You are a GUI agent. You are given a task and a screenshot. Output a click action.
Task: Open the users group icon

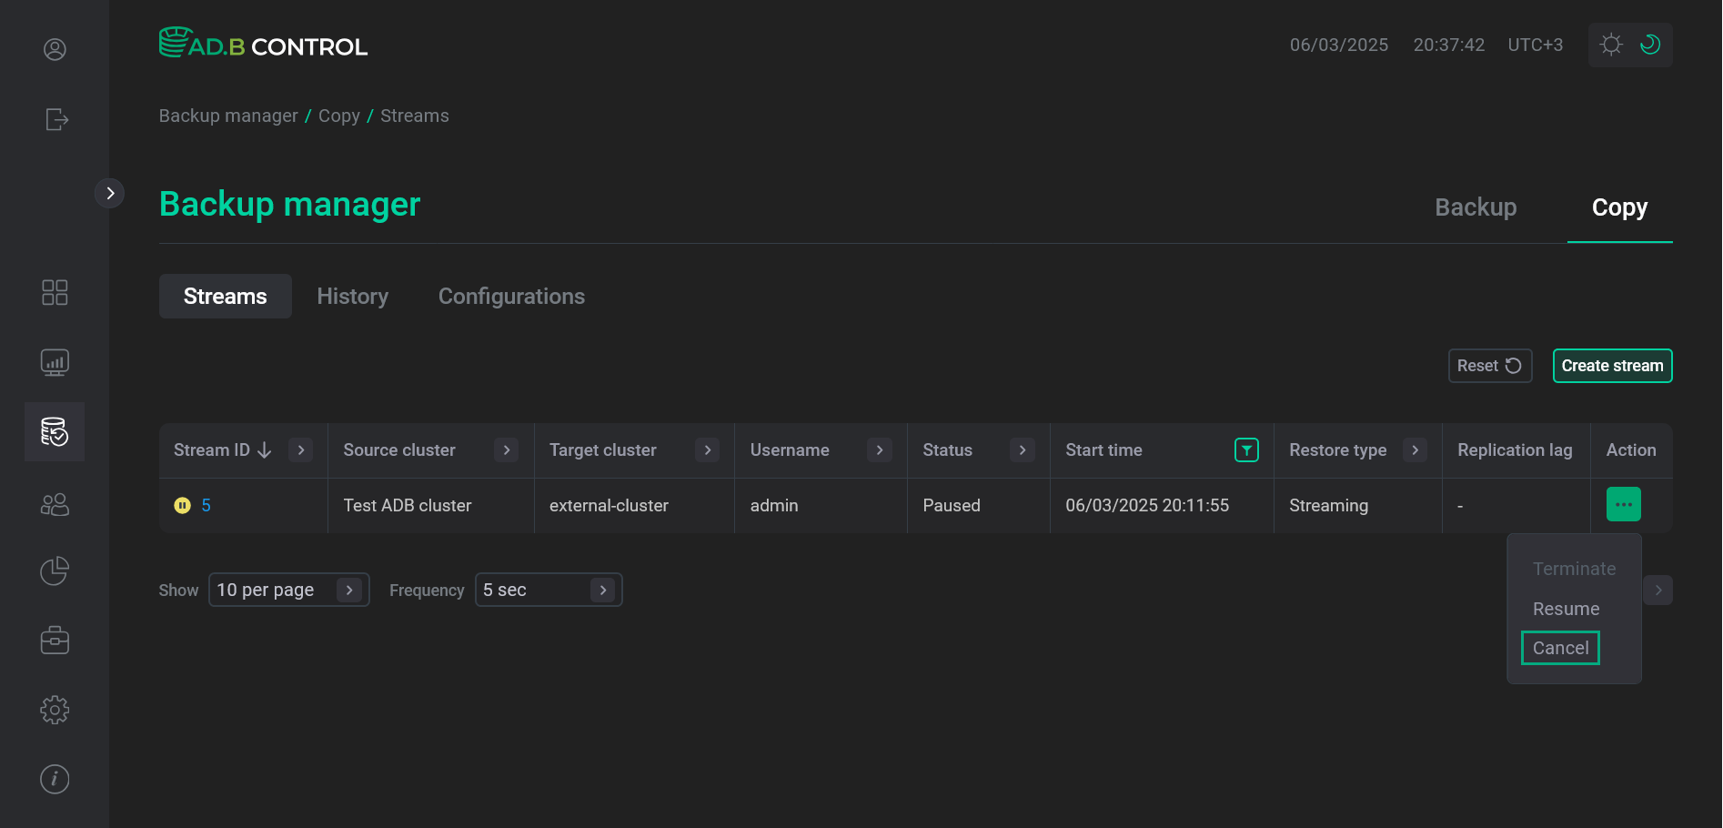coord(55,504)
